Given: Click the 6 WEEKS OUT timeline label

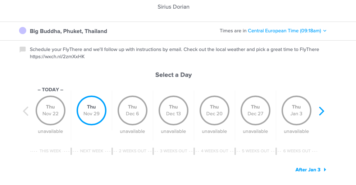Looking at the screenshot, I should tap(297, 151).
